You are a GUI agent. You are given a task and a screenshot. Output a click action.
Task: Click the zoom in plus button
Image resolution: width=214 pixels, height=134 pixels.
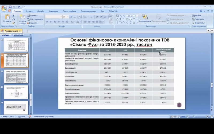pyautogui.click(x=207, y=117)
